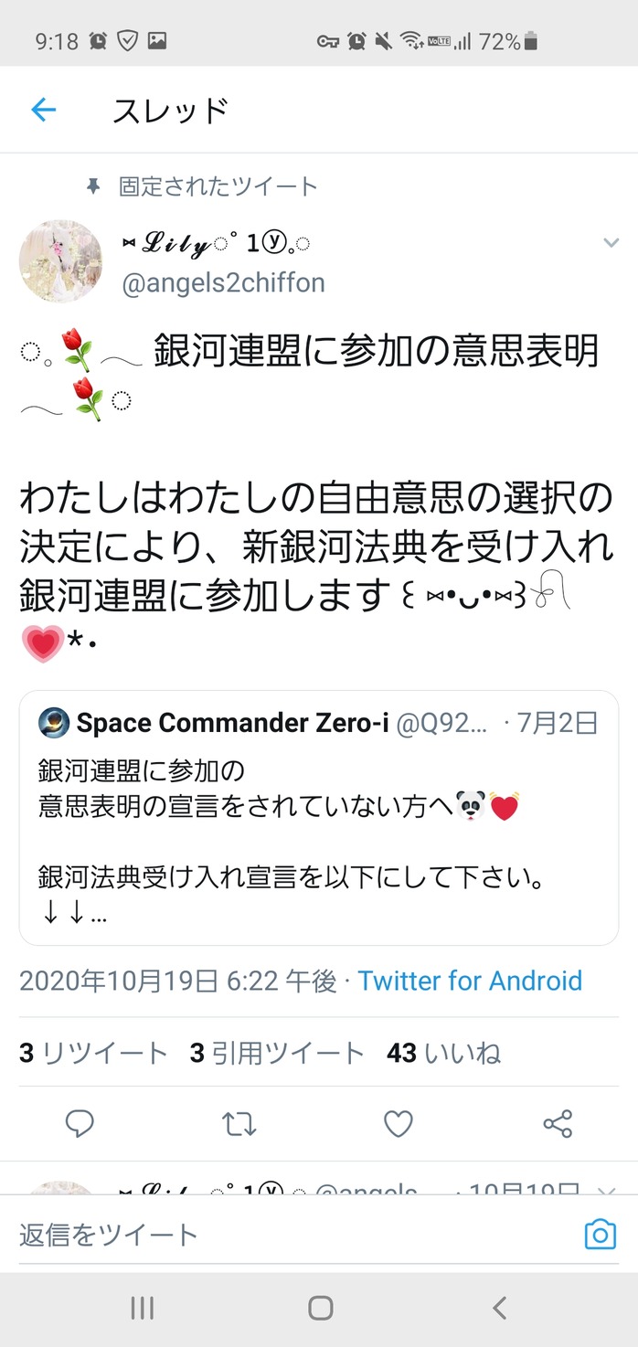
Task: Open Lily's profile avatar picture
Action: [x=60, y=260]
